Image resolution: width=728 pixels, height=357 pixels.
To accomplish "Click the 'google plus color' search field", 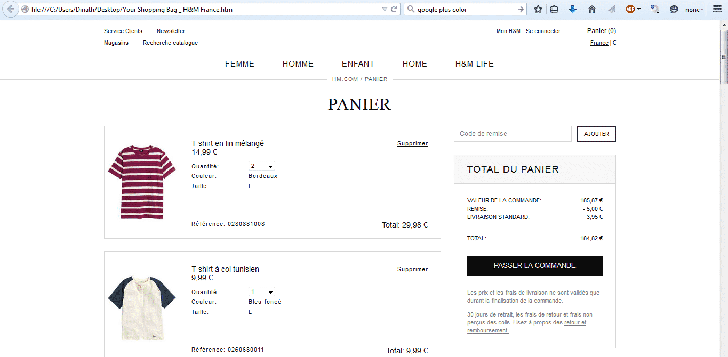I will click(x=466, y=9).
